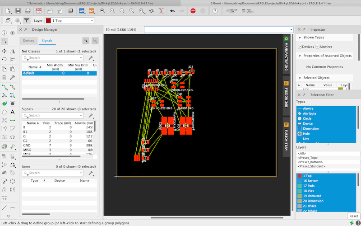361x226 pixels.
Task: Toggle the selection filter funnel button
Action: 27,20
